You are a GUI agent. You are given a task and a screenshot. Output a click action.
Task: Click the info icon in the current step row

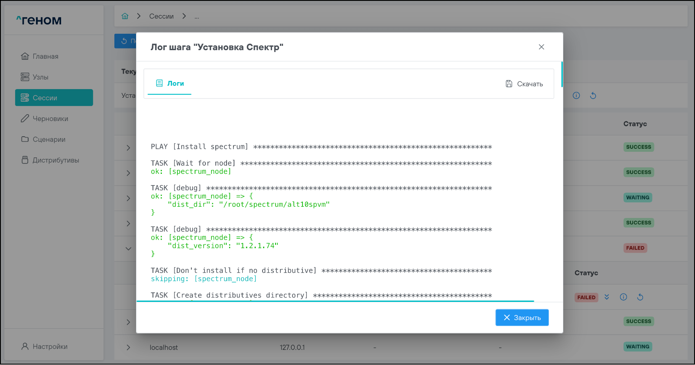click(x=576, y=96)
